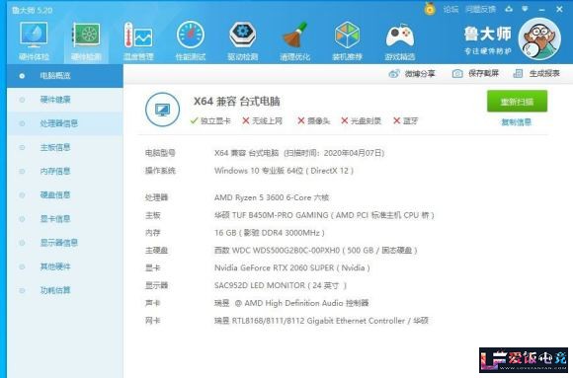Click RTL8168/8111/8112 Gigabit Ethernet Controller text
573x378 pixels.
[321, 321]
